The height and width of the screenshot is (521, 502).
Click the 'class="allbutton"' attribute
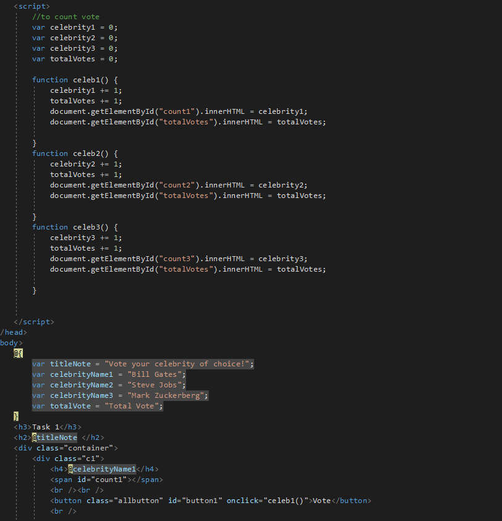[x=124, y=501]
